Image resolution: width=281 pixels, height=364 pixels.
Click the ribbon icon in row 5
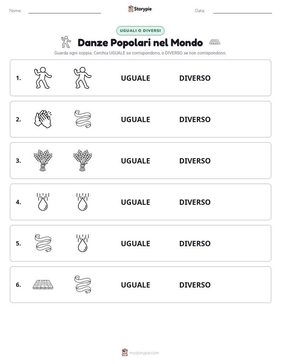coord(43,243)
